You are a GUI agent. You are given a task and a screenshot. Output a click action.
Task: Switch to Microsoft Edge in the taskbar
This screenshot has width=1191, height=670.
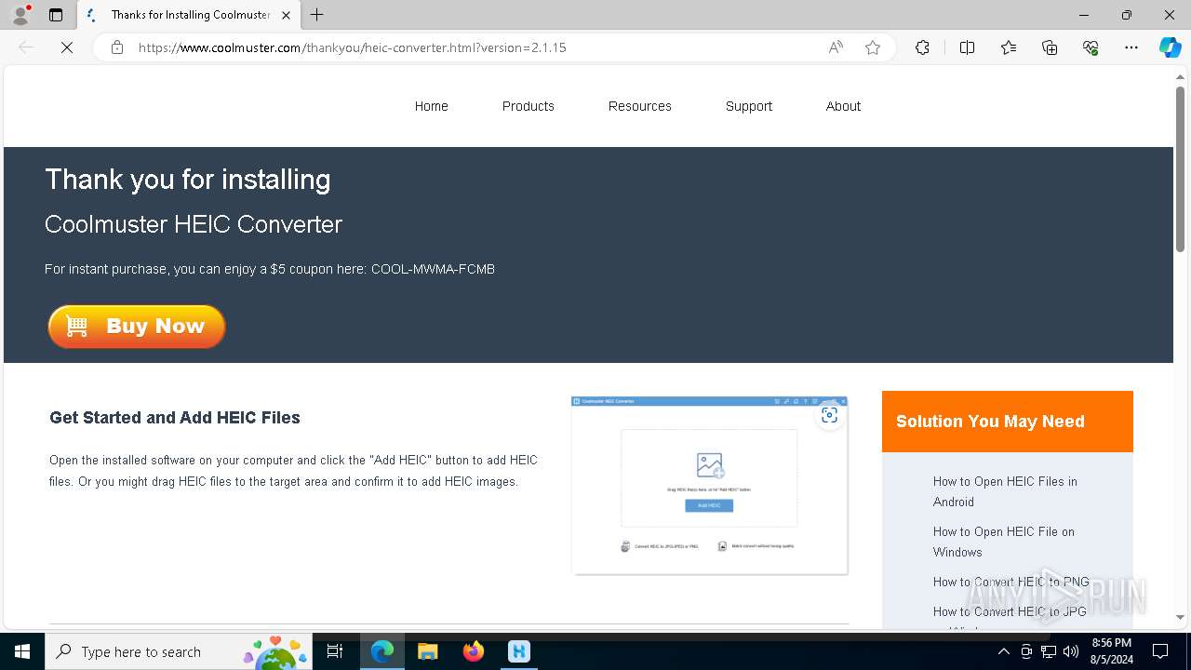pyautogui.click(x=382, y=651)
